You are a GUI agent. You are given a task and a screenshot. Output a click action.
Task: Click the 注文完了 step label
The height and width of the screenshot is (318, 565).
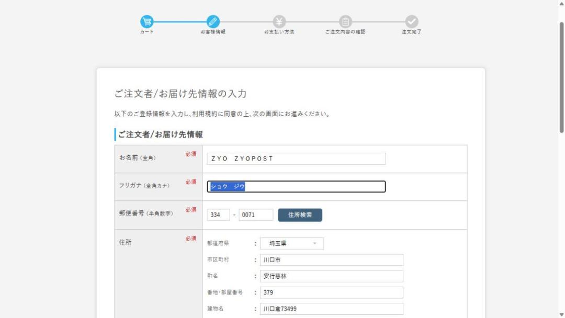pos(412,32)
